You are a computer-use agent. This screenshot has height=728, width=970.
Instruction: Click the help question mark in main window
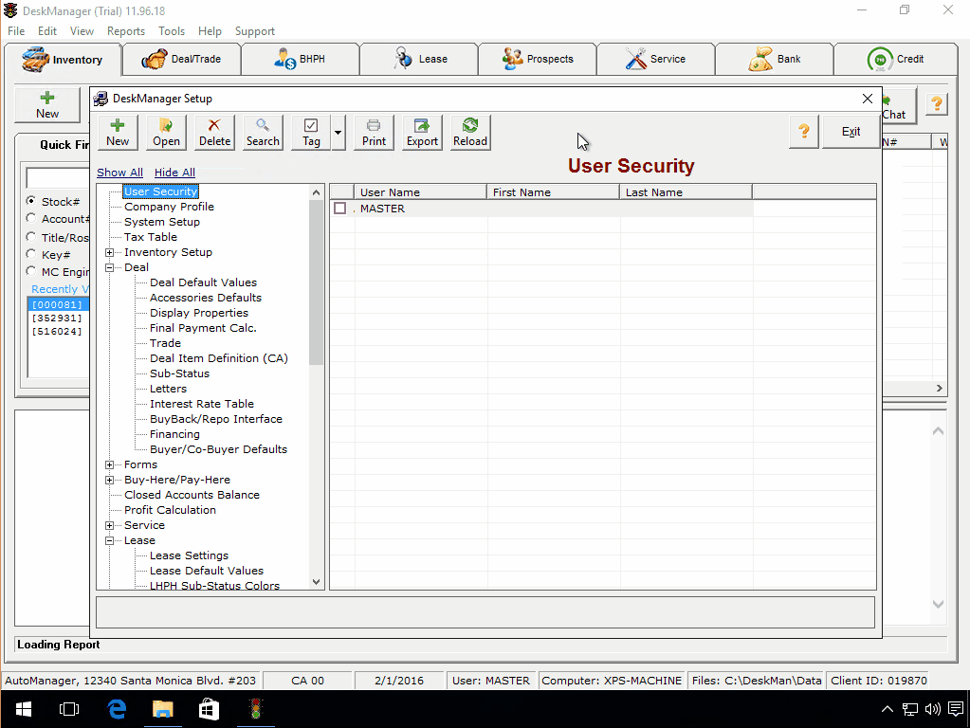pos(937,104)
